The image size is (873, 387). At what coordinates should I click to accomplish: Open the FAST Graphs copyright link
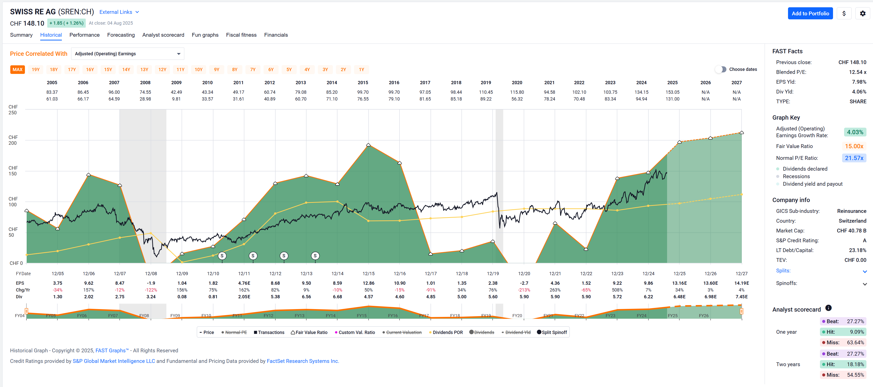pyautogui.click(x=112, y=350)
